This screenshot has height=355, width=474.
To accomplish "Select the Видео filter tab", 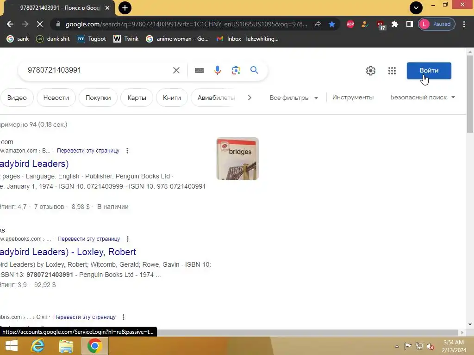I will click(17, 98).
